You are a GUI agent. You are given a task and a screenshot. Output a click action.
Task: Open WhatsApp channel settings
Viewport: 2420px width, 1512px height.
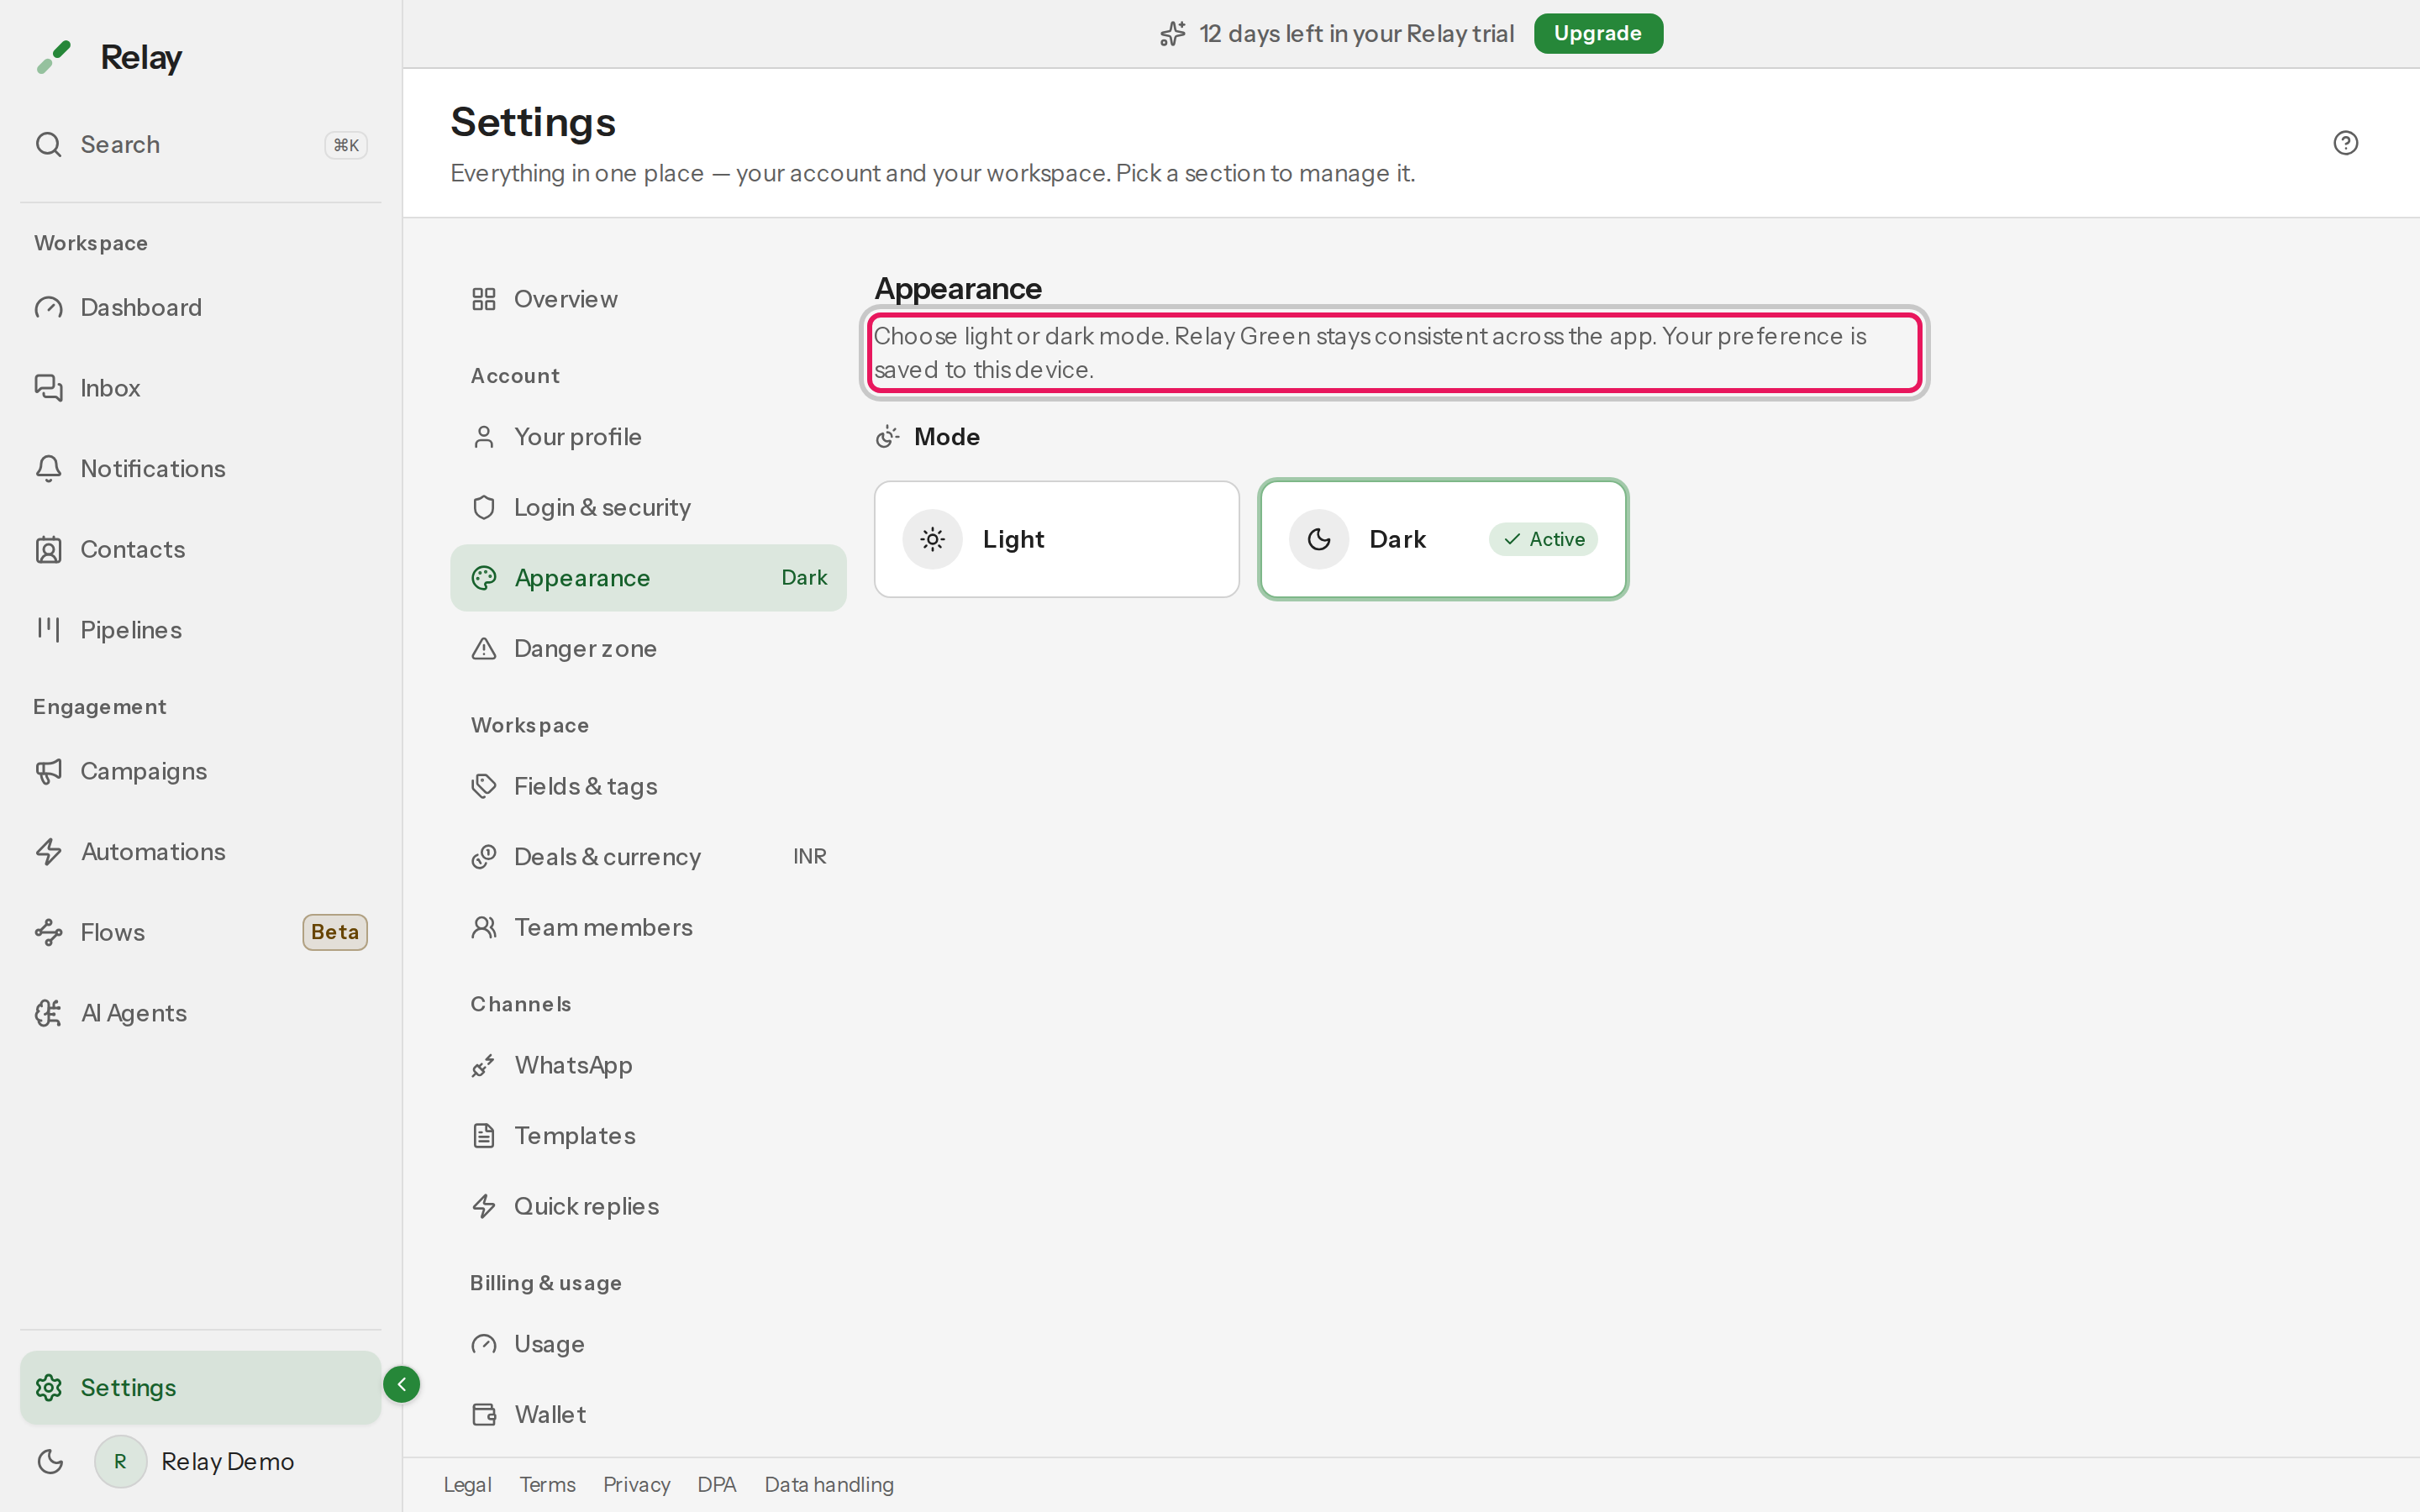(648, 1065)
